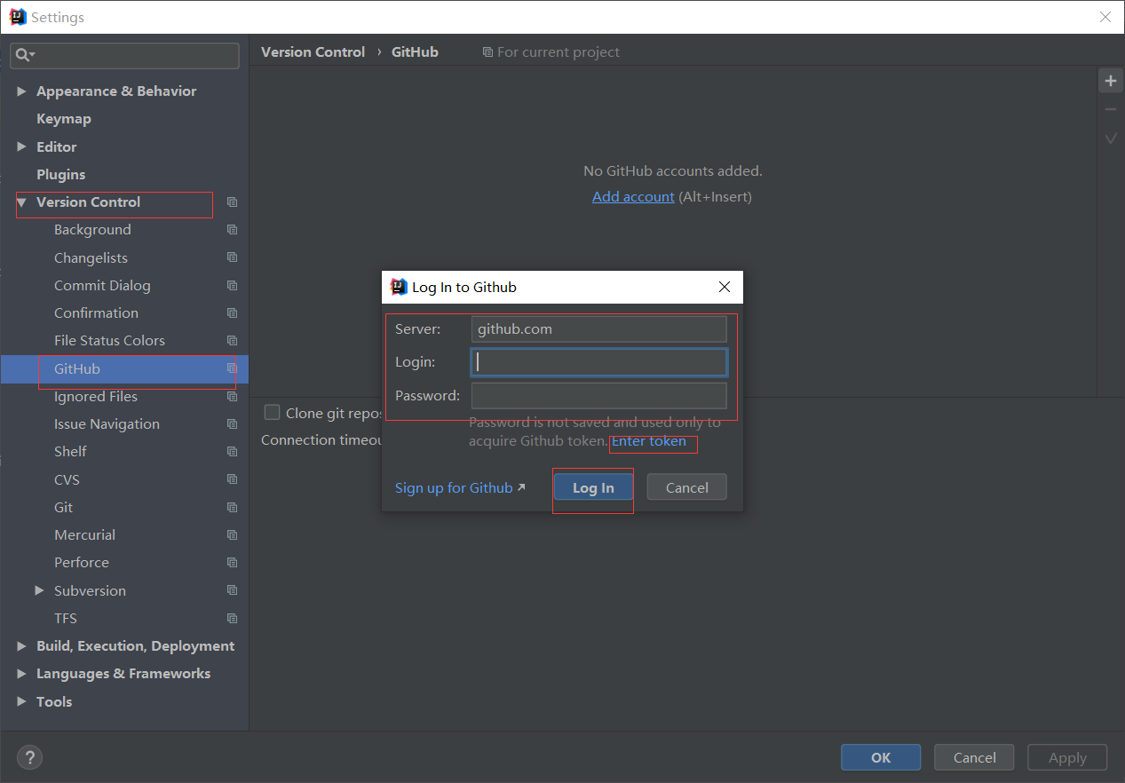Click Version Control in breadcrumb
The width and height of the screenshot is (1125, 783).
pyautogui.click(x=313, y=52)
